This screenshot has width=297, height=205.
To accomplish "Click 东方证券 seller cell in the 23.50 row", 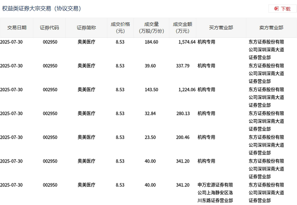I will point(266,145).
